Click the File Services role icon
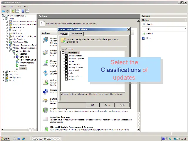 (11, 33)
